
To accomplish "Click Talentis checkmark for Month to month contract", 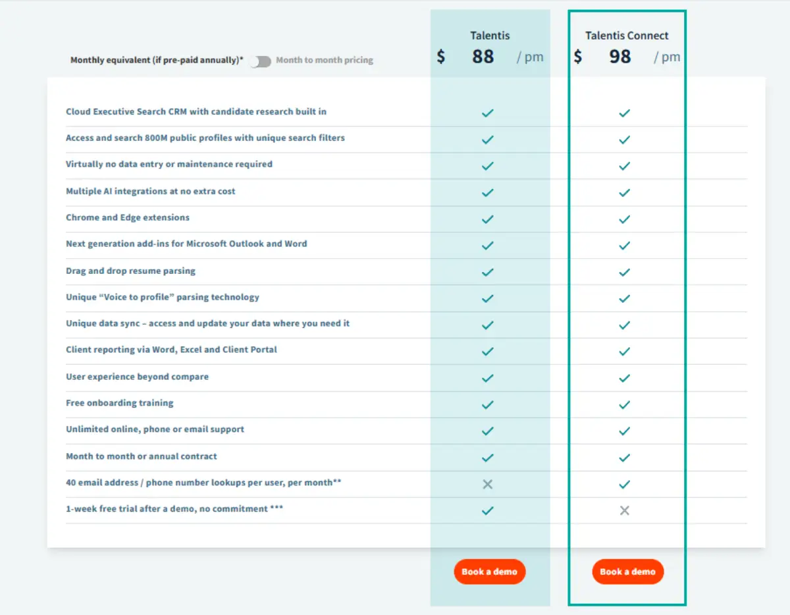I will [x=487, y=458].
